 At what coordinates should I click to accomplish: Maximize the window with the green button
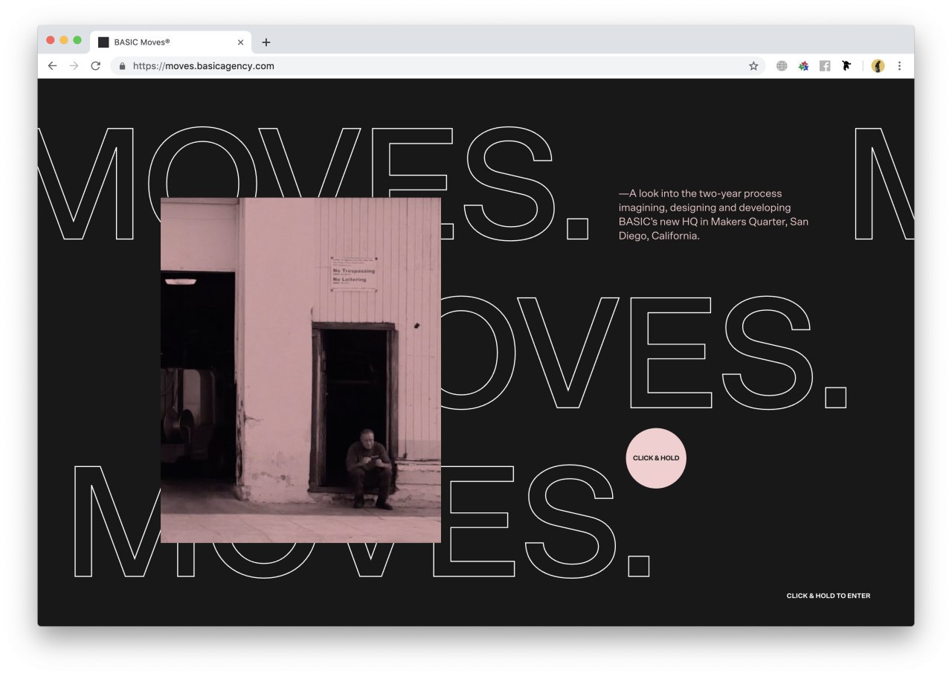[77, 40]
